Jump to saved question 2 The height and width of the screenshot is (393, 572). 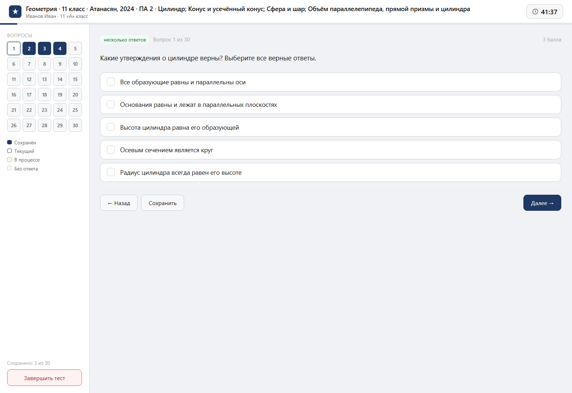tap(29, 49)
